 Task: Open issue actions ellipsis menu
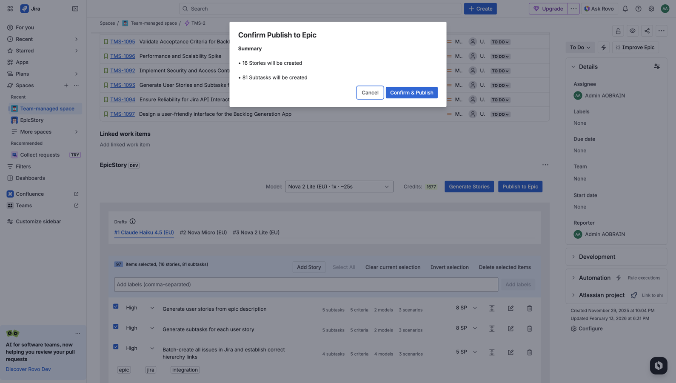click(x=661, y=31)
